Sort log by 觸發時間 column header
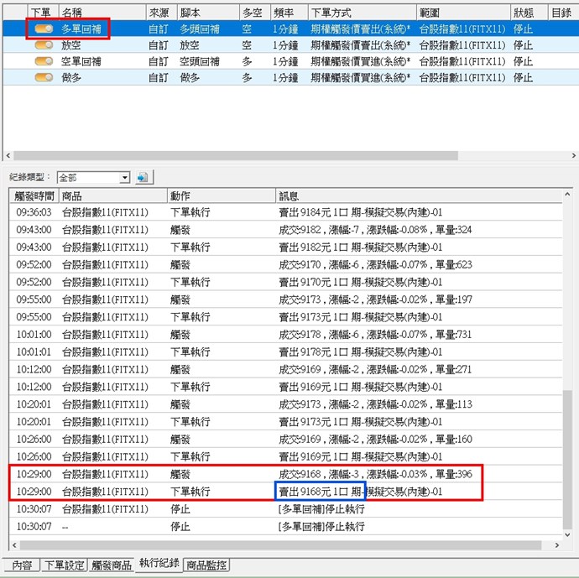 coord(34,195)
